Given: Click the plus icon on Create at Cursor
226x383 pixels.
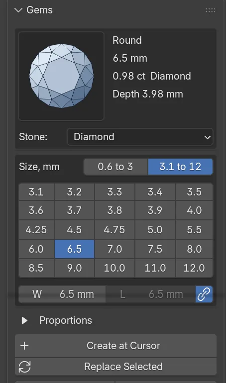Looking at the screenshot, I should pyautogui.click(x=24, y=346).
